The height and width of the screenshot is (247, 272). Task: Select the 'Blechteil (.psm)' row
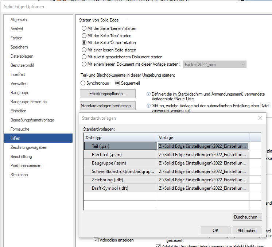(120, 154)
